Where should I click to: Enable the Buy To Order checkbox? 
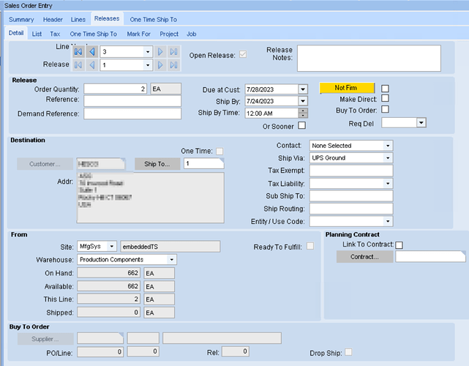(386, 109)
